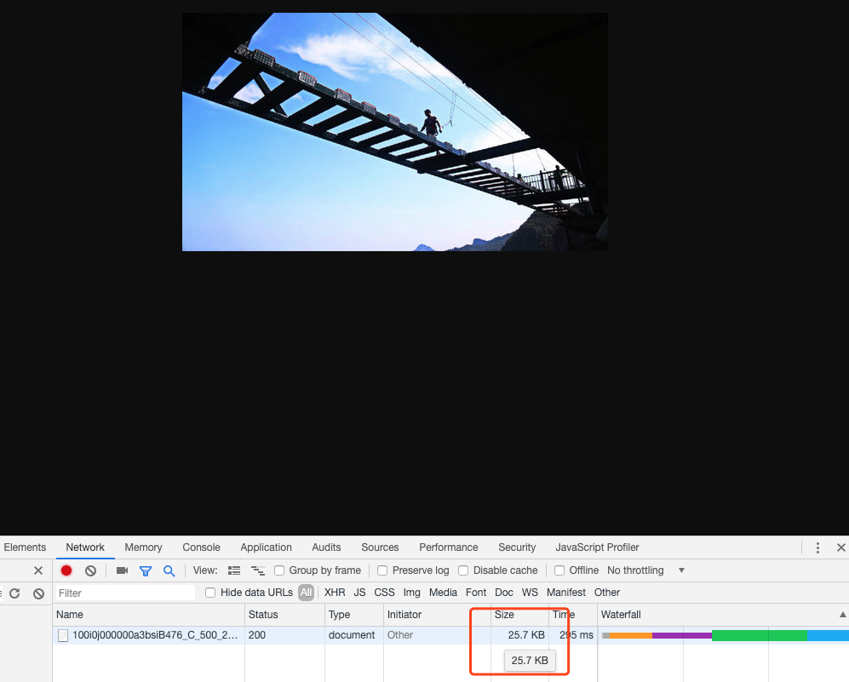Filter requests by JS
The height and width of the screenshot is (682, 849).
coord(359,593)
